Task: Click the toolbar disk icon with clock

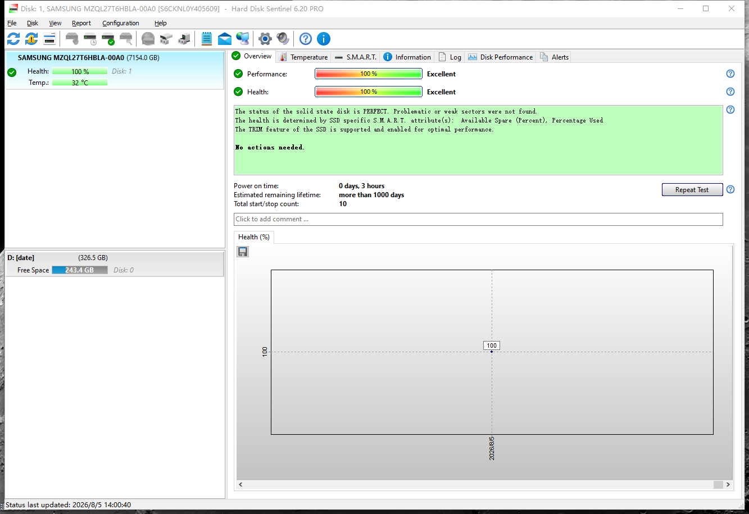Action: pyautogui.click(x=90, y=39)
